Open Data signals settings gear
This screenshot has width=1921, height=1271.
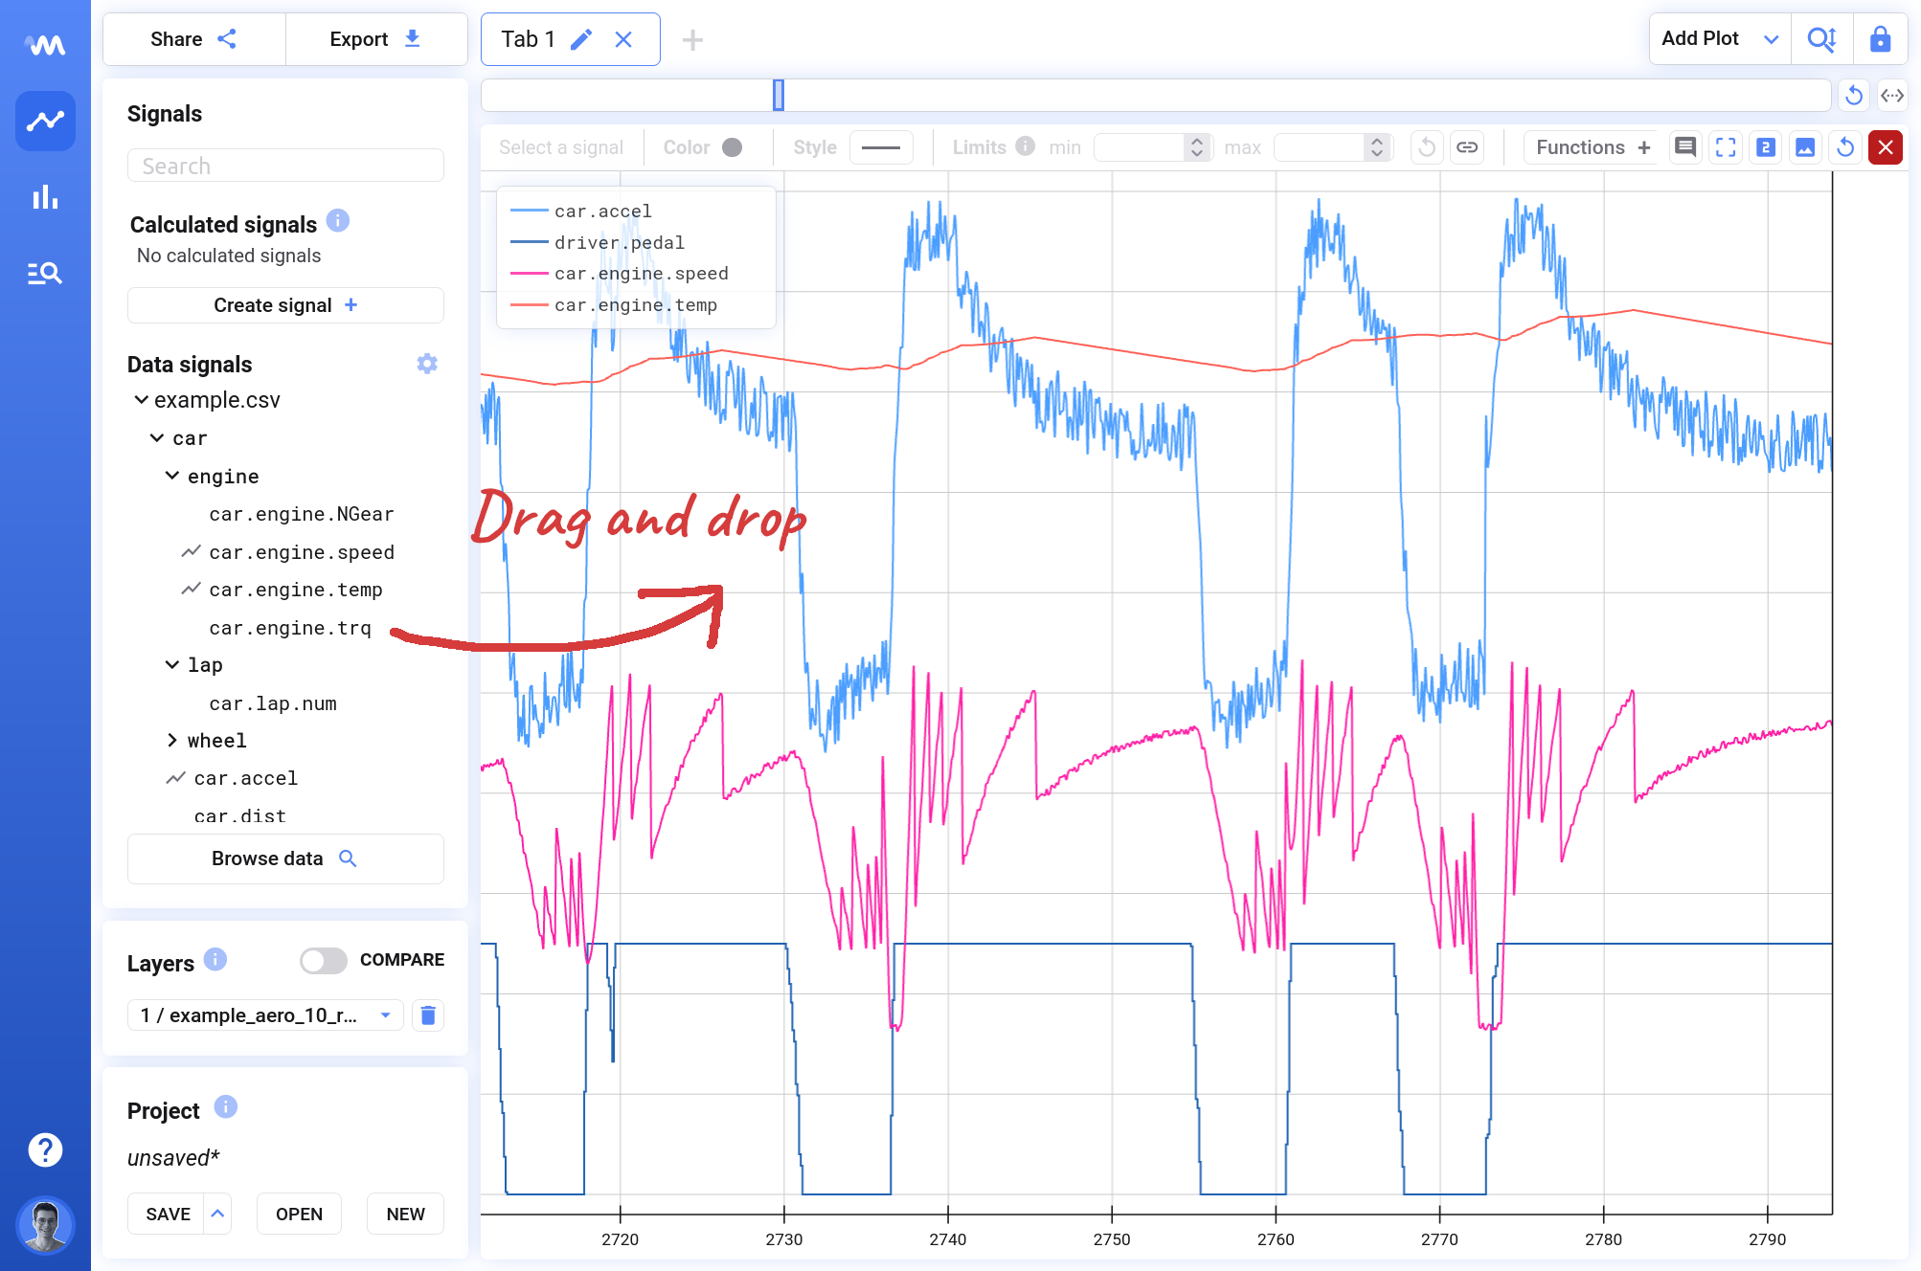(427, 364)
